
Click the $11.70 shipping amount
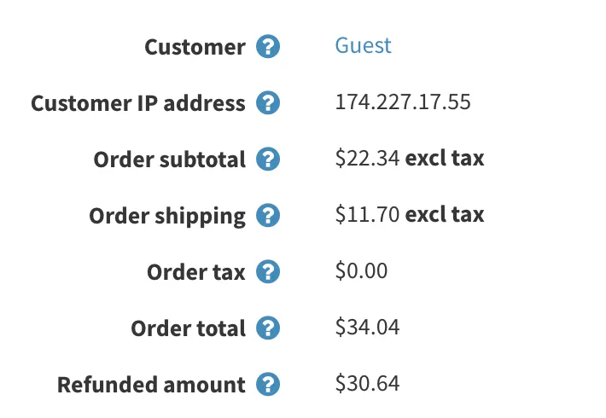[x=367, y=214]
